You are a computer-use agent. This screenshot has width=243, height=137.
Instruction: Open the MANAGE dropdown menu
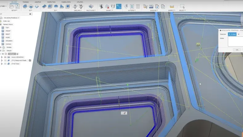coord(154,10)
